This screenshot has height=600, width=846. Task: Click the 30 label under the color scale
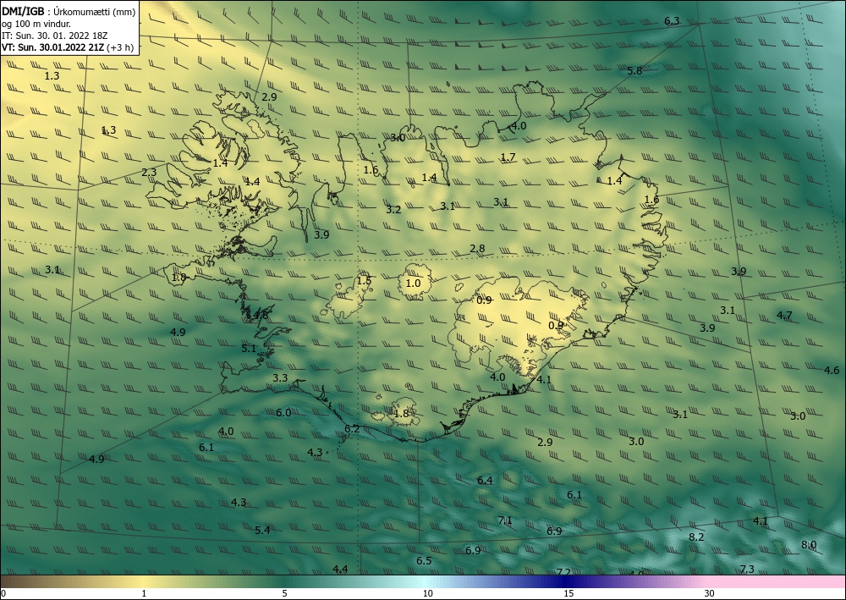tap(710, 594)
